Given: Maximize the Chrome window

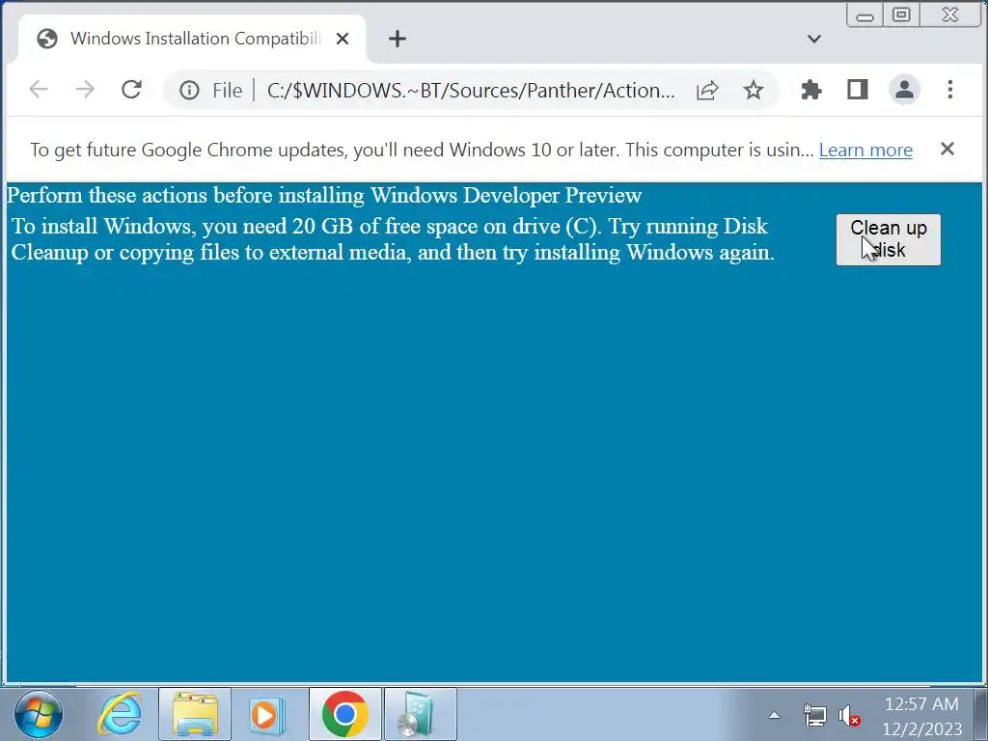Looking at the screenshot, I should point(902,15).
